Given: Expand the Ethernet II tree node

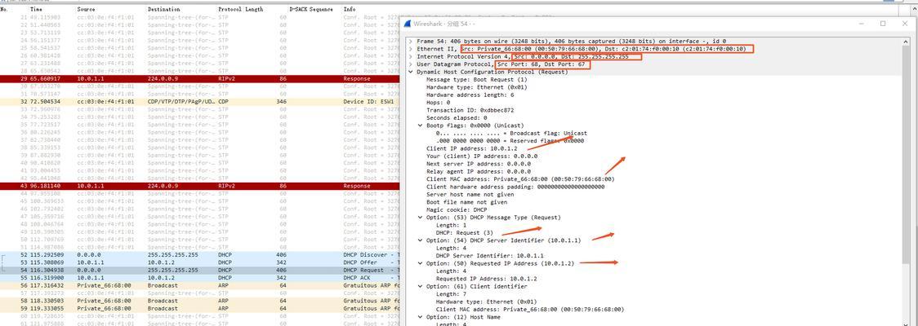Looking at the screenshot, I should 411,49.
